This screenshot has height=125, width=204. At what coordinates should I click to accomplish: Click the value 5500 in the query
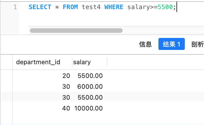click(x=165, y=7)
